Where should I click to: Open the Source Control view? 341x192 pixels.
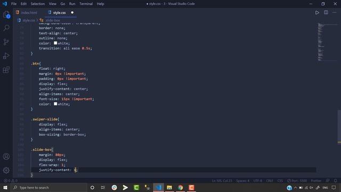(6, 42)
